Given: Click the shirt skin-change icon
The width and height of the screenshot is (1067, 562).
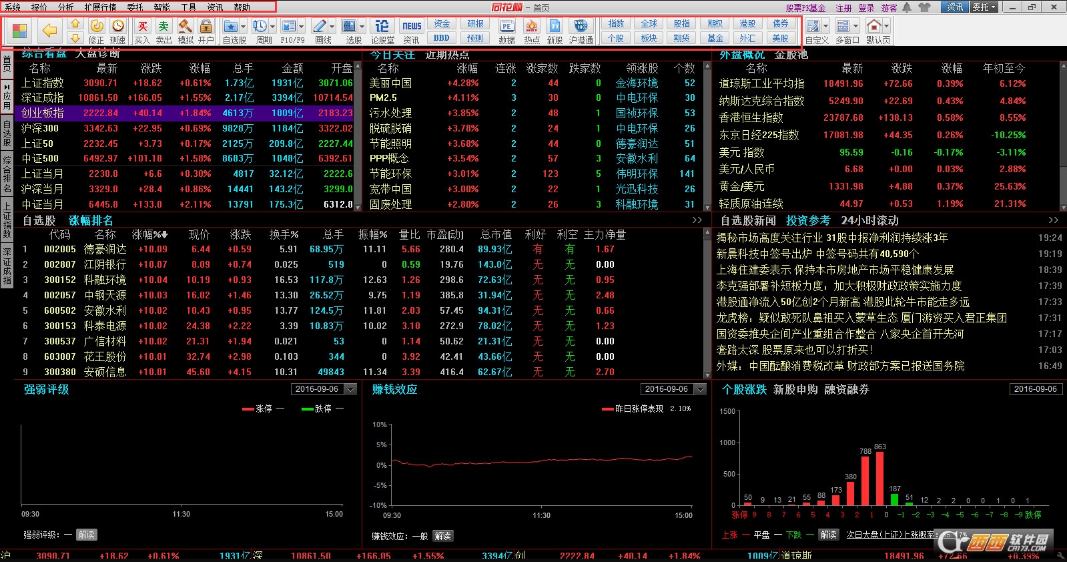Looking at the screenshot, I should coord(924,7).
